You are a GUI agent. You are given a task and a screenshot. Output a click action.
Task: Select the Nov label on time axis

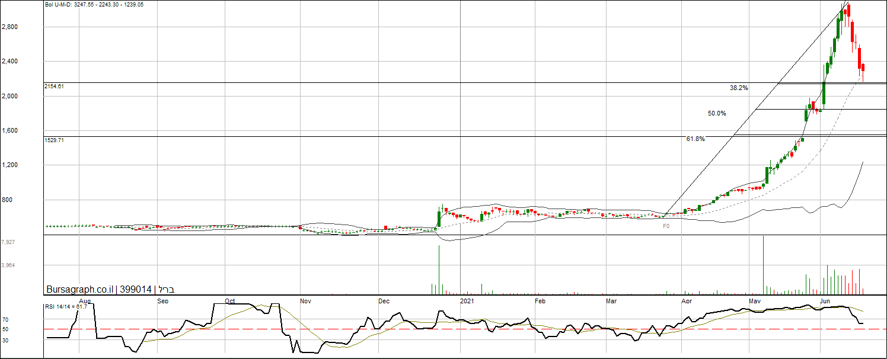[306, 301]
